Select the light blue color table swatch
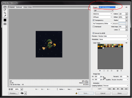This screenshot has height=98, width=132. click(120, 46)
